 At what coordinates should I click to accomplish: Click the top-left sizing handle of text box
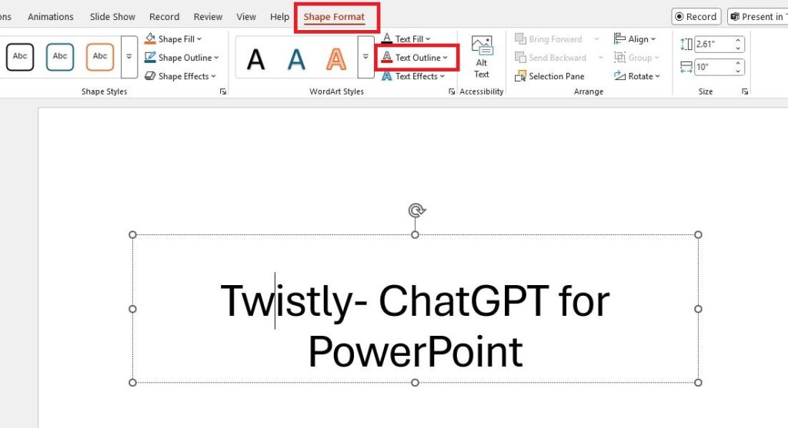tap(132, 235)
